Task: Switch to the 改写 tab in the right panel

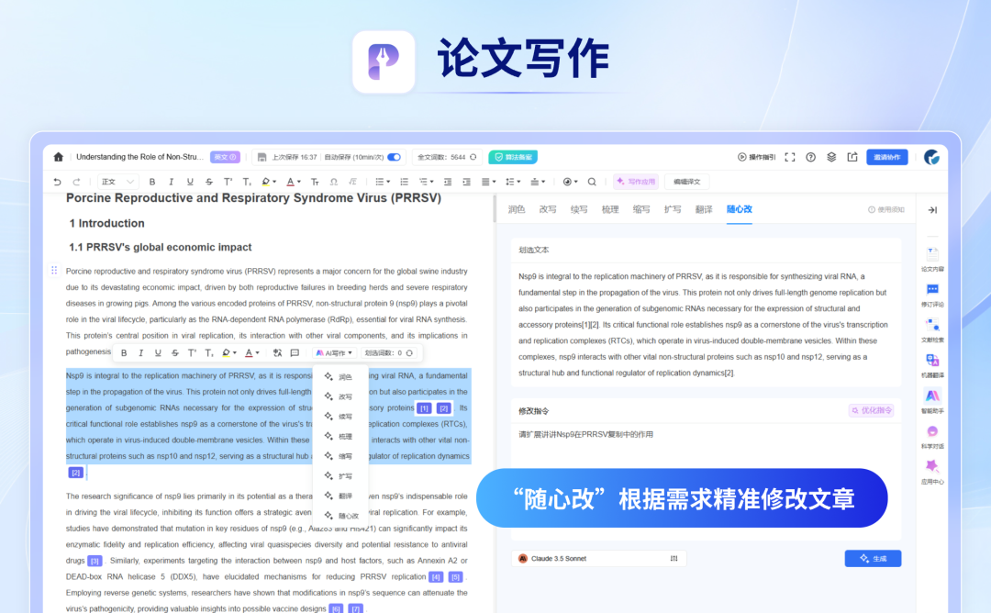Action: point(547,210)
